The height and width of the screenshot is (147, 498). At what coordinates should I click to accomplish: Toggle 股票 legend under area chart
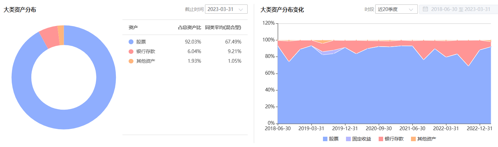tap(331, 139)
